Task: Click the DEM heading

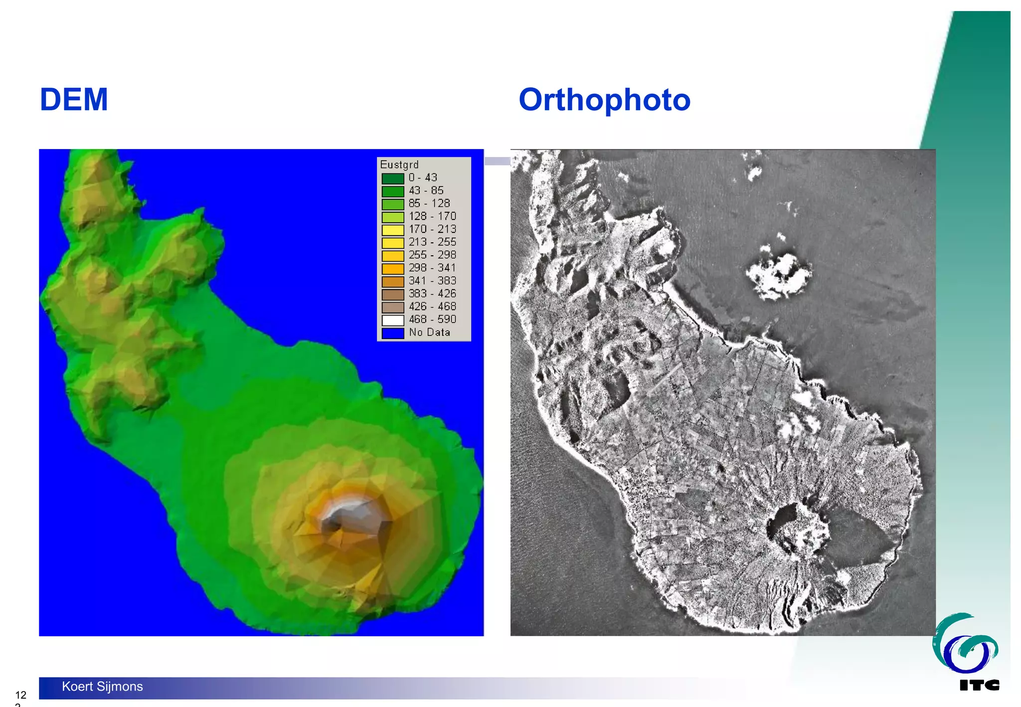Action: [74, 99]
